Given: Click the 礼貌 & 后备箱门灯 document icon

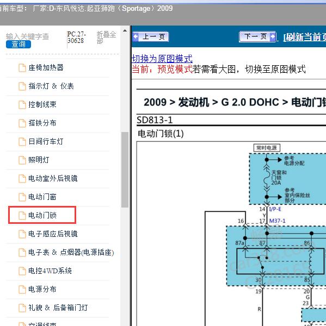Looking at the screenshot, I should (22, 308).
